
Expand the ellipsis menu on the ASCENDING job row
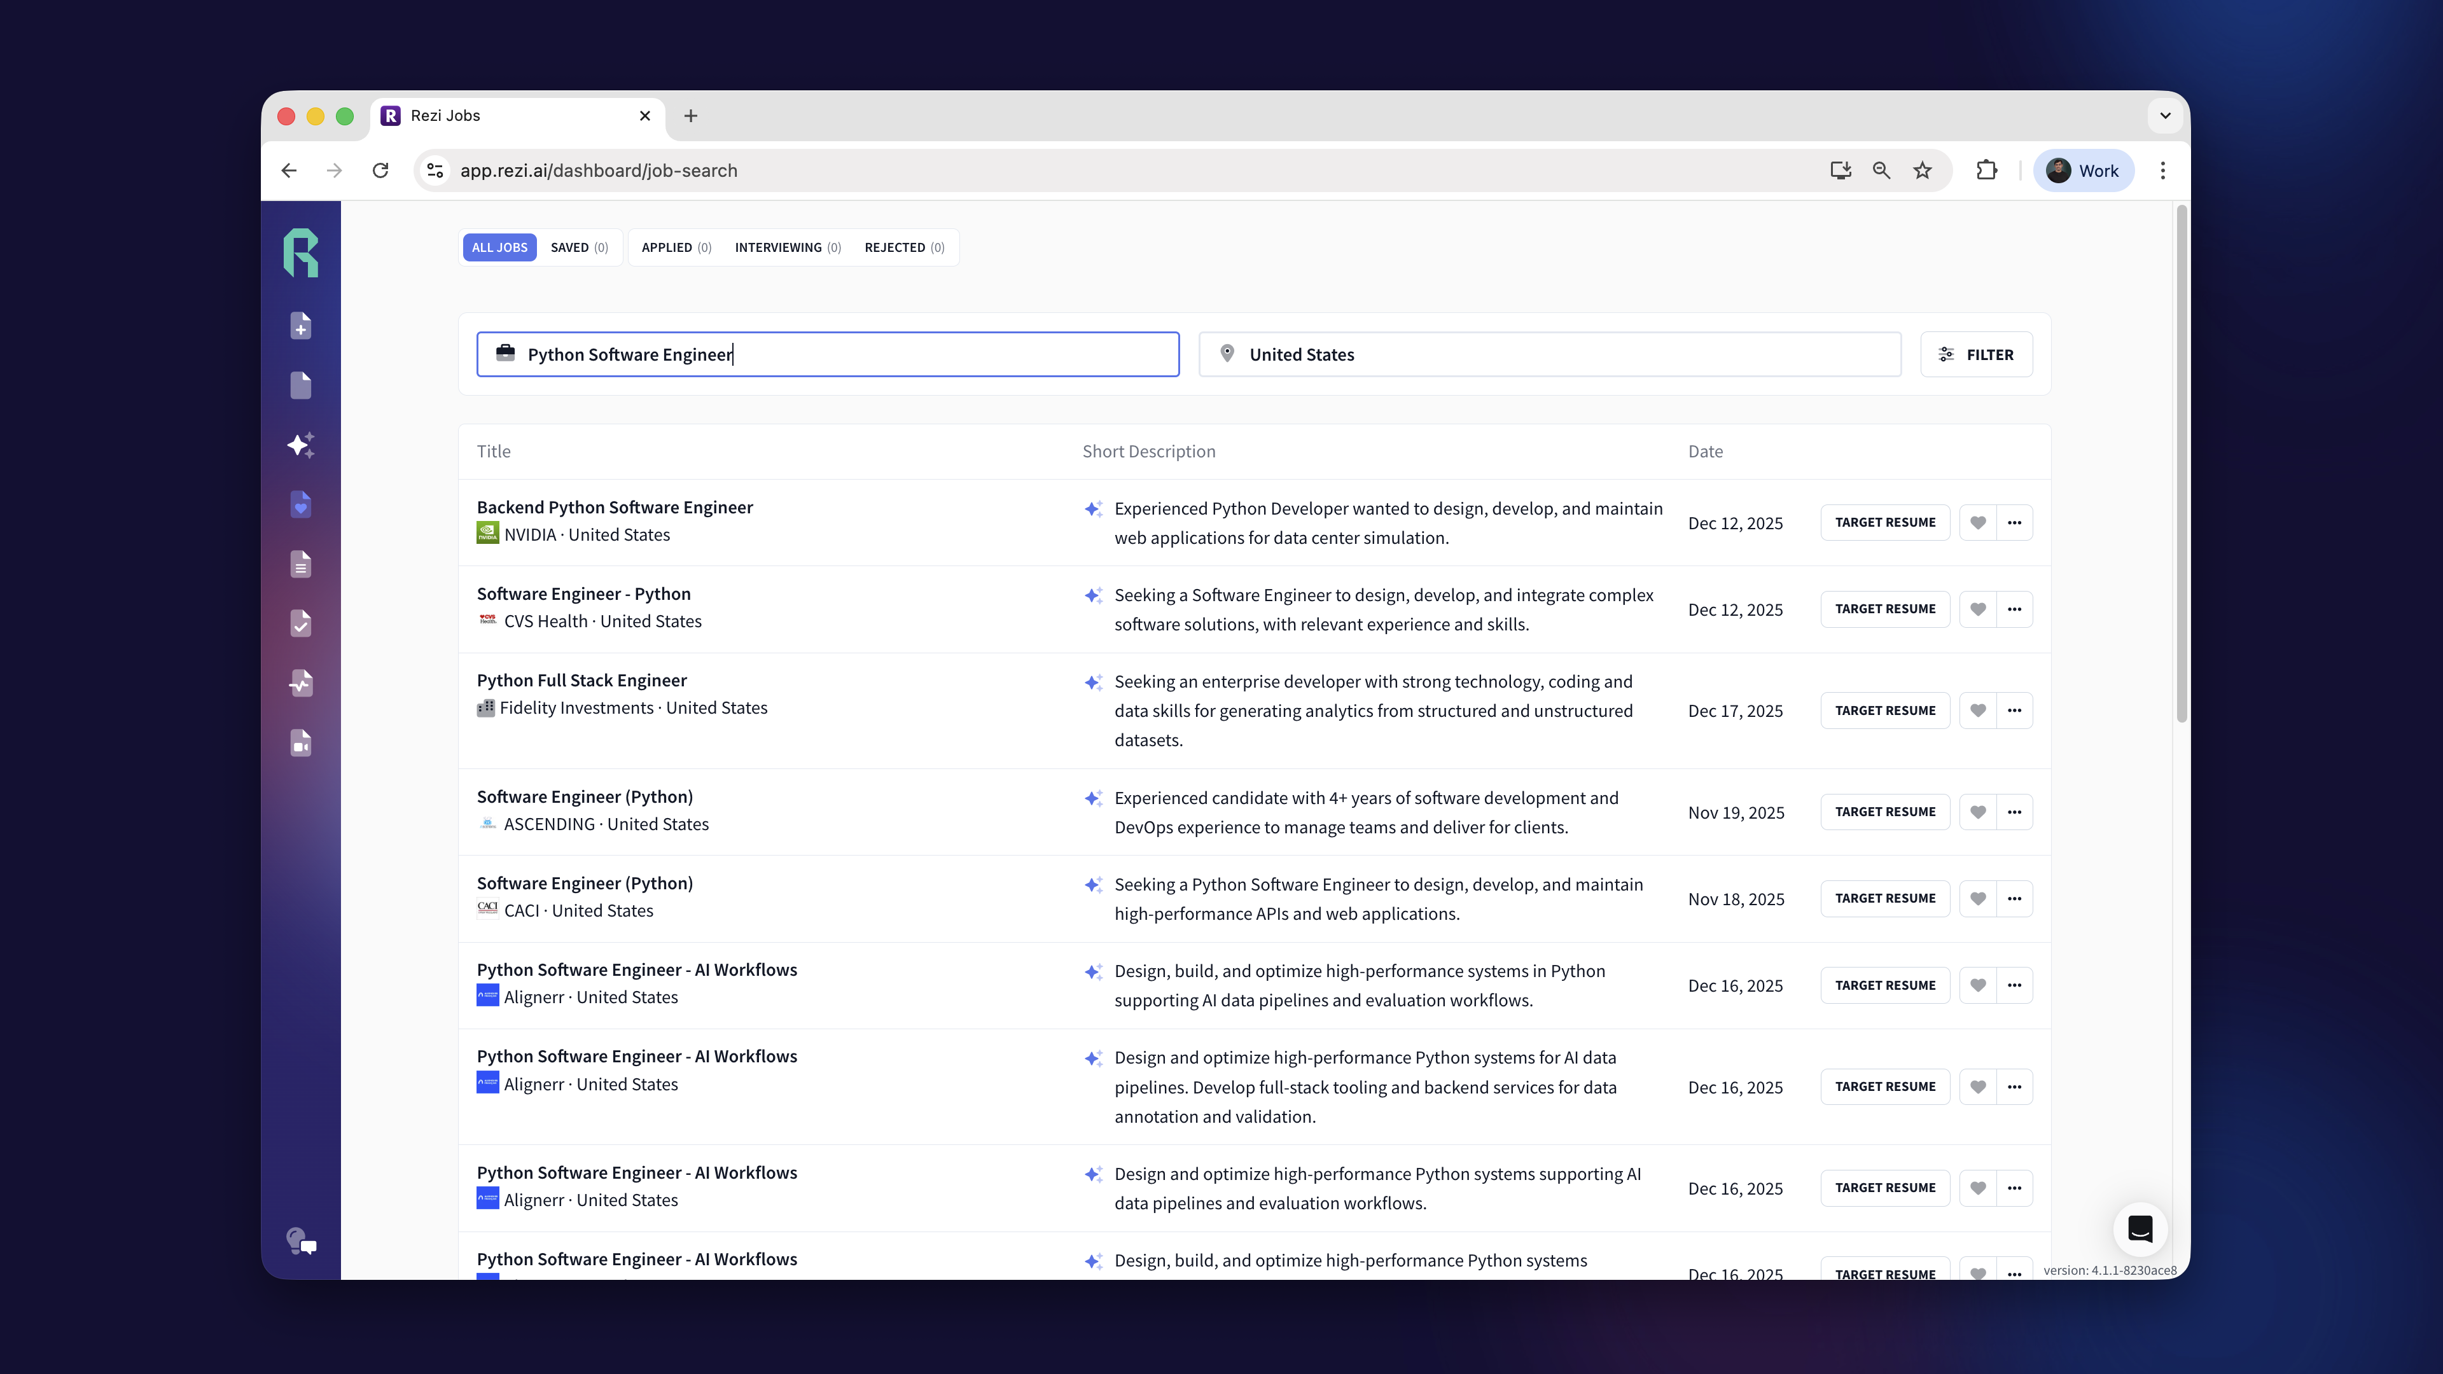click(x=2014, y=812)
